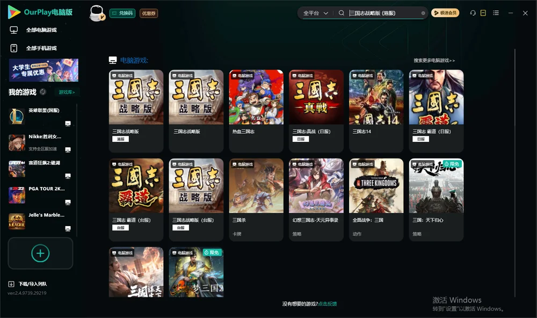This screenshot has width=537, height=318.
Task: Click 下载/导入列队 text in sidebar
Action: click(x=33, y=284)
